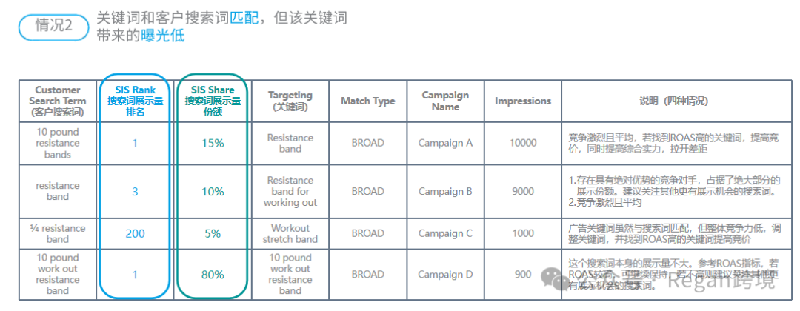Select the SIS Share column header
800x311 pixels.
point(213,101)
